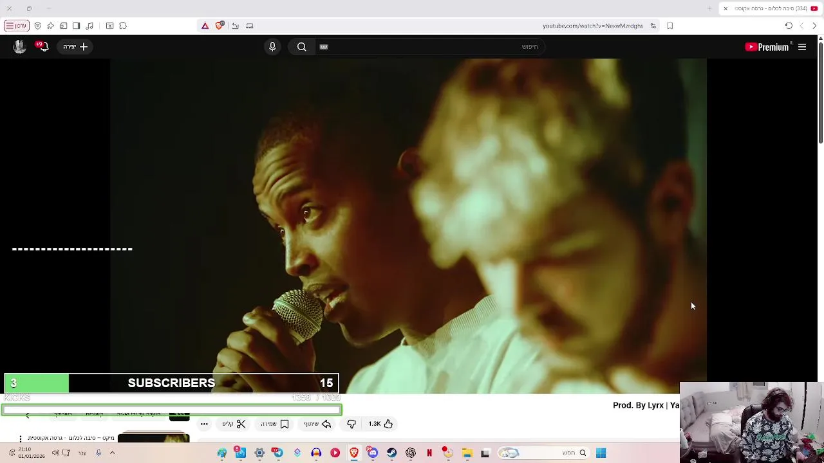824x463 pixels.
Task: Open Telegram from taskbar
Action: [278, 453]
